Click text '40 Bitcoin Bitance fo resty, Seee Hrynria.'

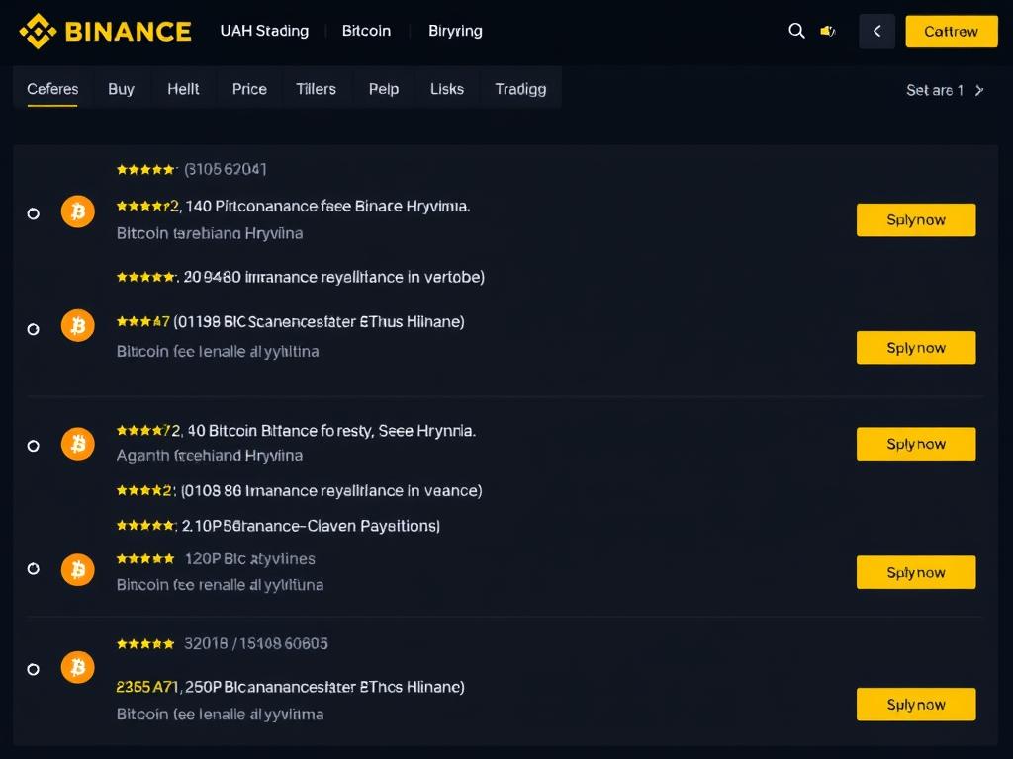pyautogui.click(x=331, y=431)
